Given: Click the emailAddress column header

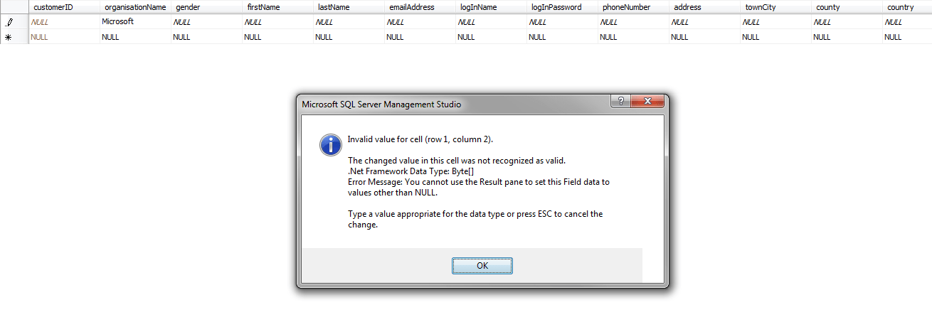Looking at the screenshot, I should (x=412, y=7).
